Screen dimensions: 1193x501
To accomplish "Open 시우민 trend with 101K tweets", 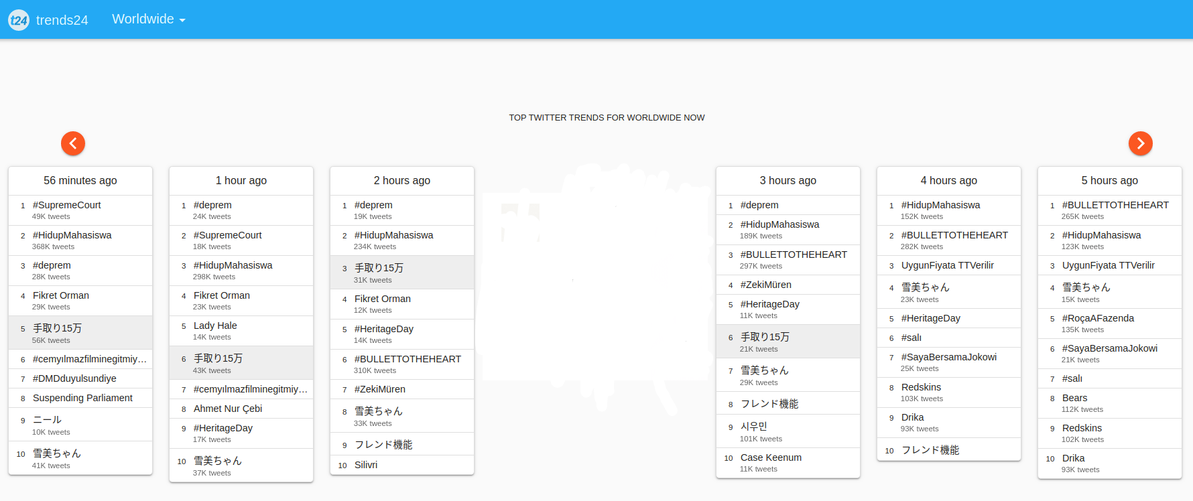I will (754, 427).
